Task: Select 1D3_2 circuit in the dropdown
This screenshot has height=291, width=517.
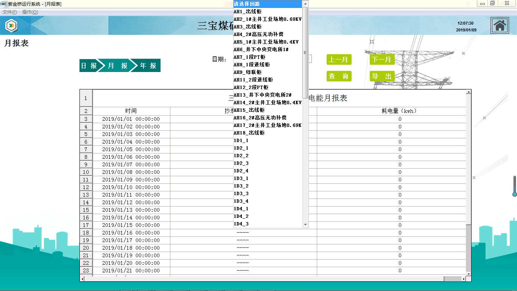Action: (241, 186)
